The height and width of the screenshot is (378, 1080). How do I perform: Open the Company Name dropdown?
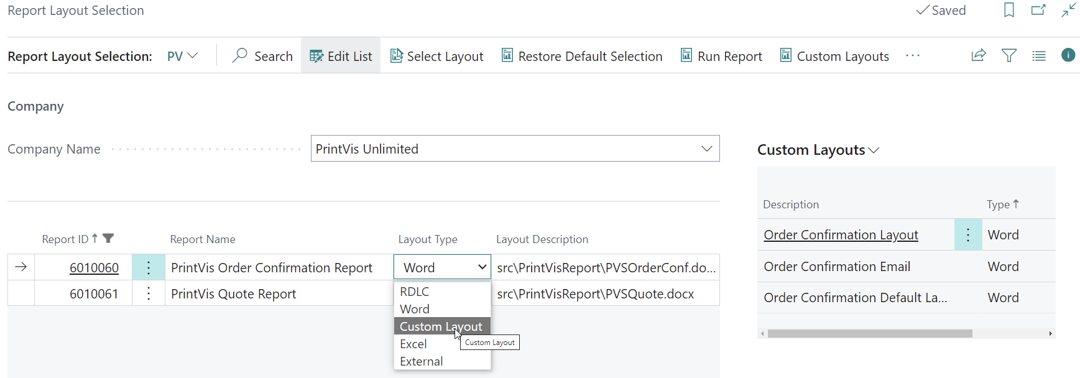pos(706,149)
